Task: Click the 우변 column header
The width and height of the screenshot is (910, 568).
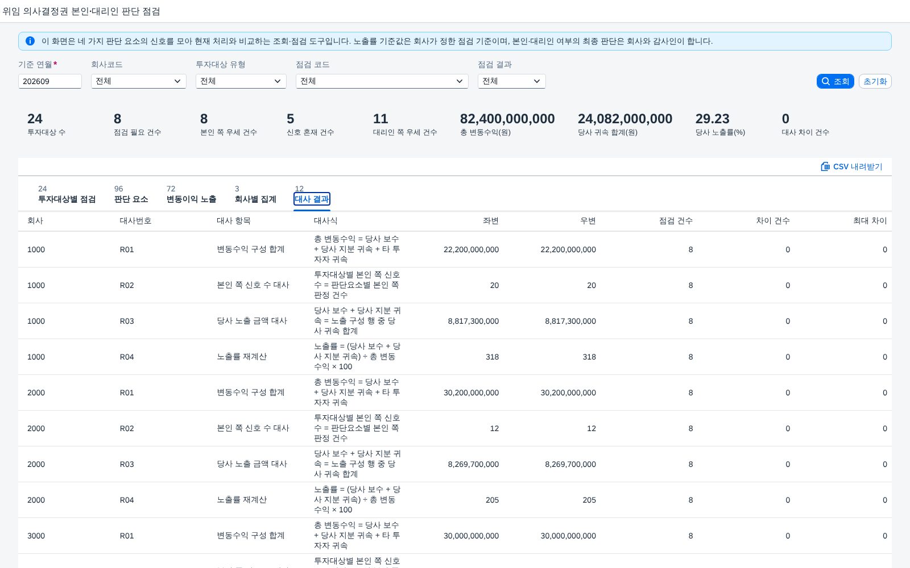Action: tap(588, 220)
